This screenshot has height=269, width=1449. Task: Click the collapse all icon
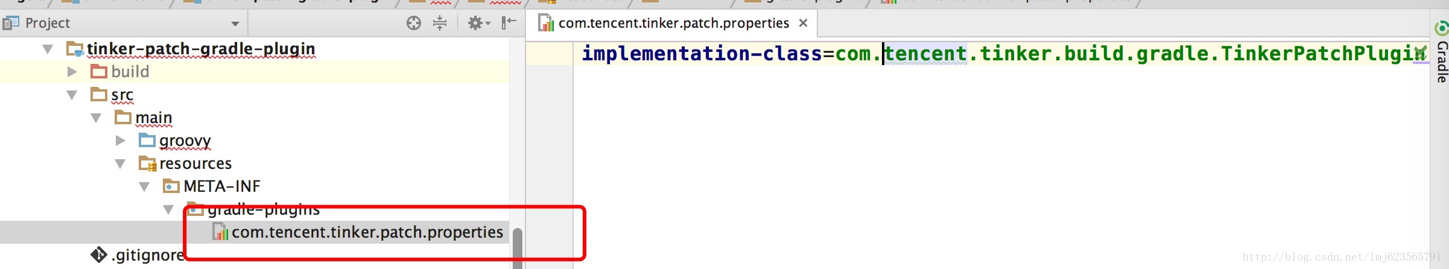(440, 23)
